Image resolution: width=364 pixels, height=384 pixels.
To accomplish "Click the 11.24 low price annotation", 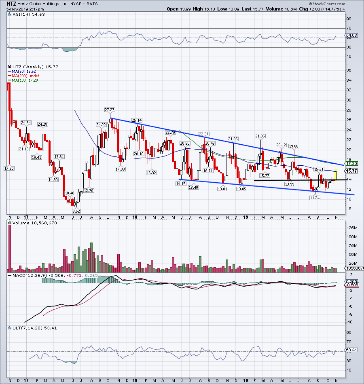I will click(315, 198).
